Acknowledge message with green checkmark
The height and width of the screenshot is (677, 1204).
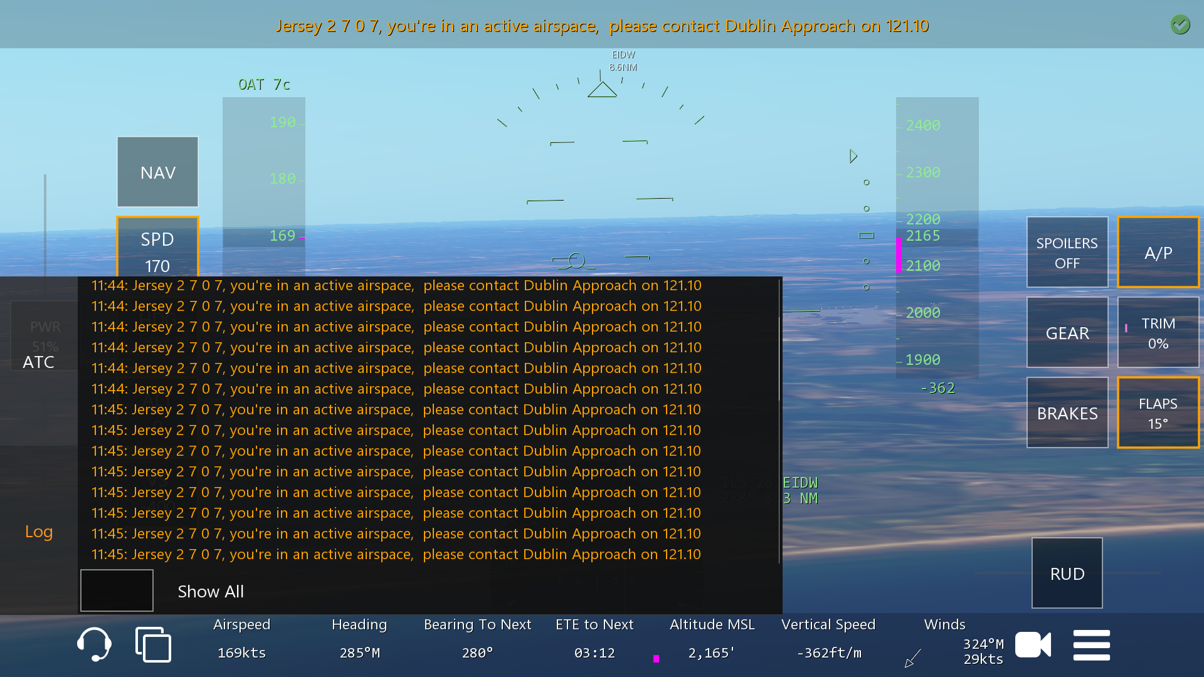pyautogui.click(x=1180, y=25)
